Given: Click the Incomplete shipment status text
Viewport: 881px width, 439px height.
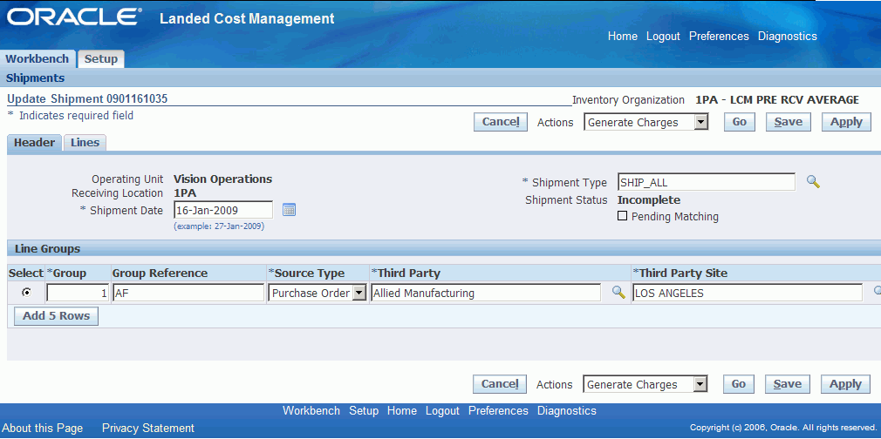Looking at the screenshot, I should pos(649,199).
